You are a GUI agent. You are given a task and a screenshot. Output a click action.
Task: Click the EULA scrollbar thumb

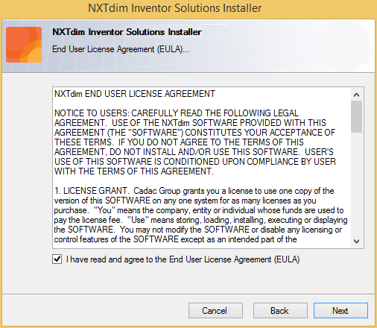357,116
